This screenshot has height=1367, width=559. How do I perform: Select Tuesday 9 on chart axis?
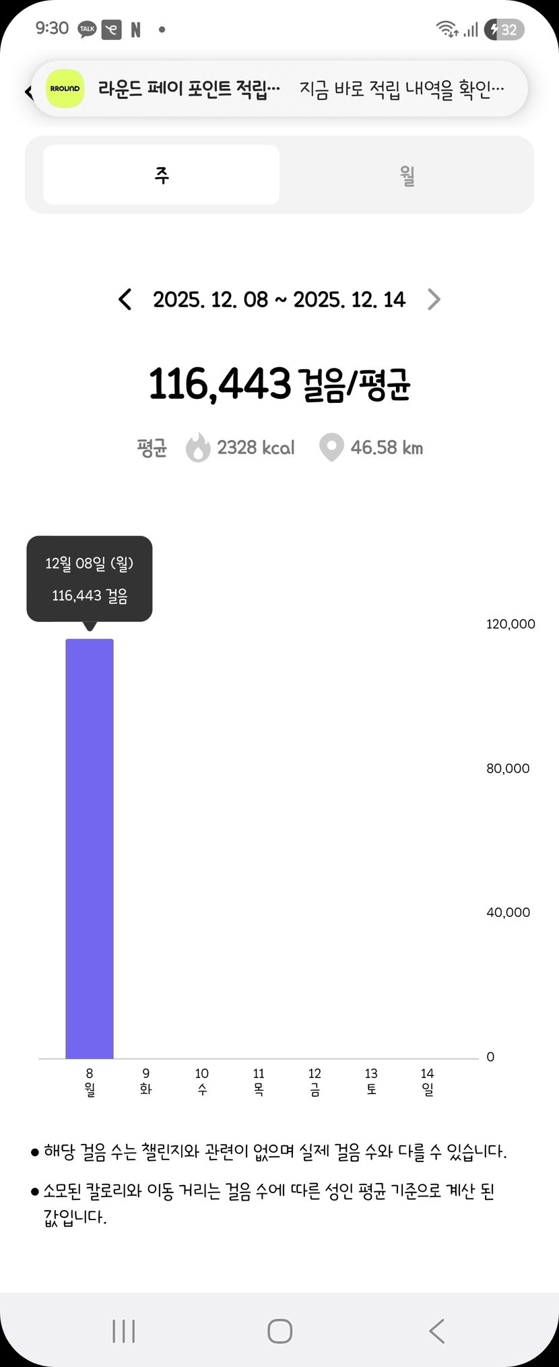click(145, 1081)
